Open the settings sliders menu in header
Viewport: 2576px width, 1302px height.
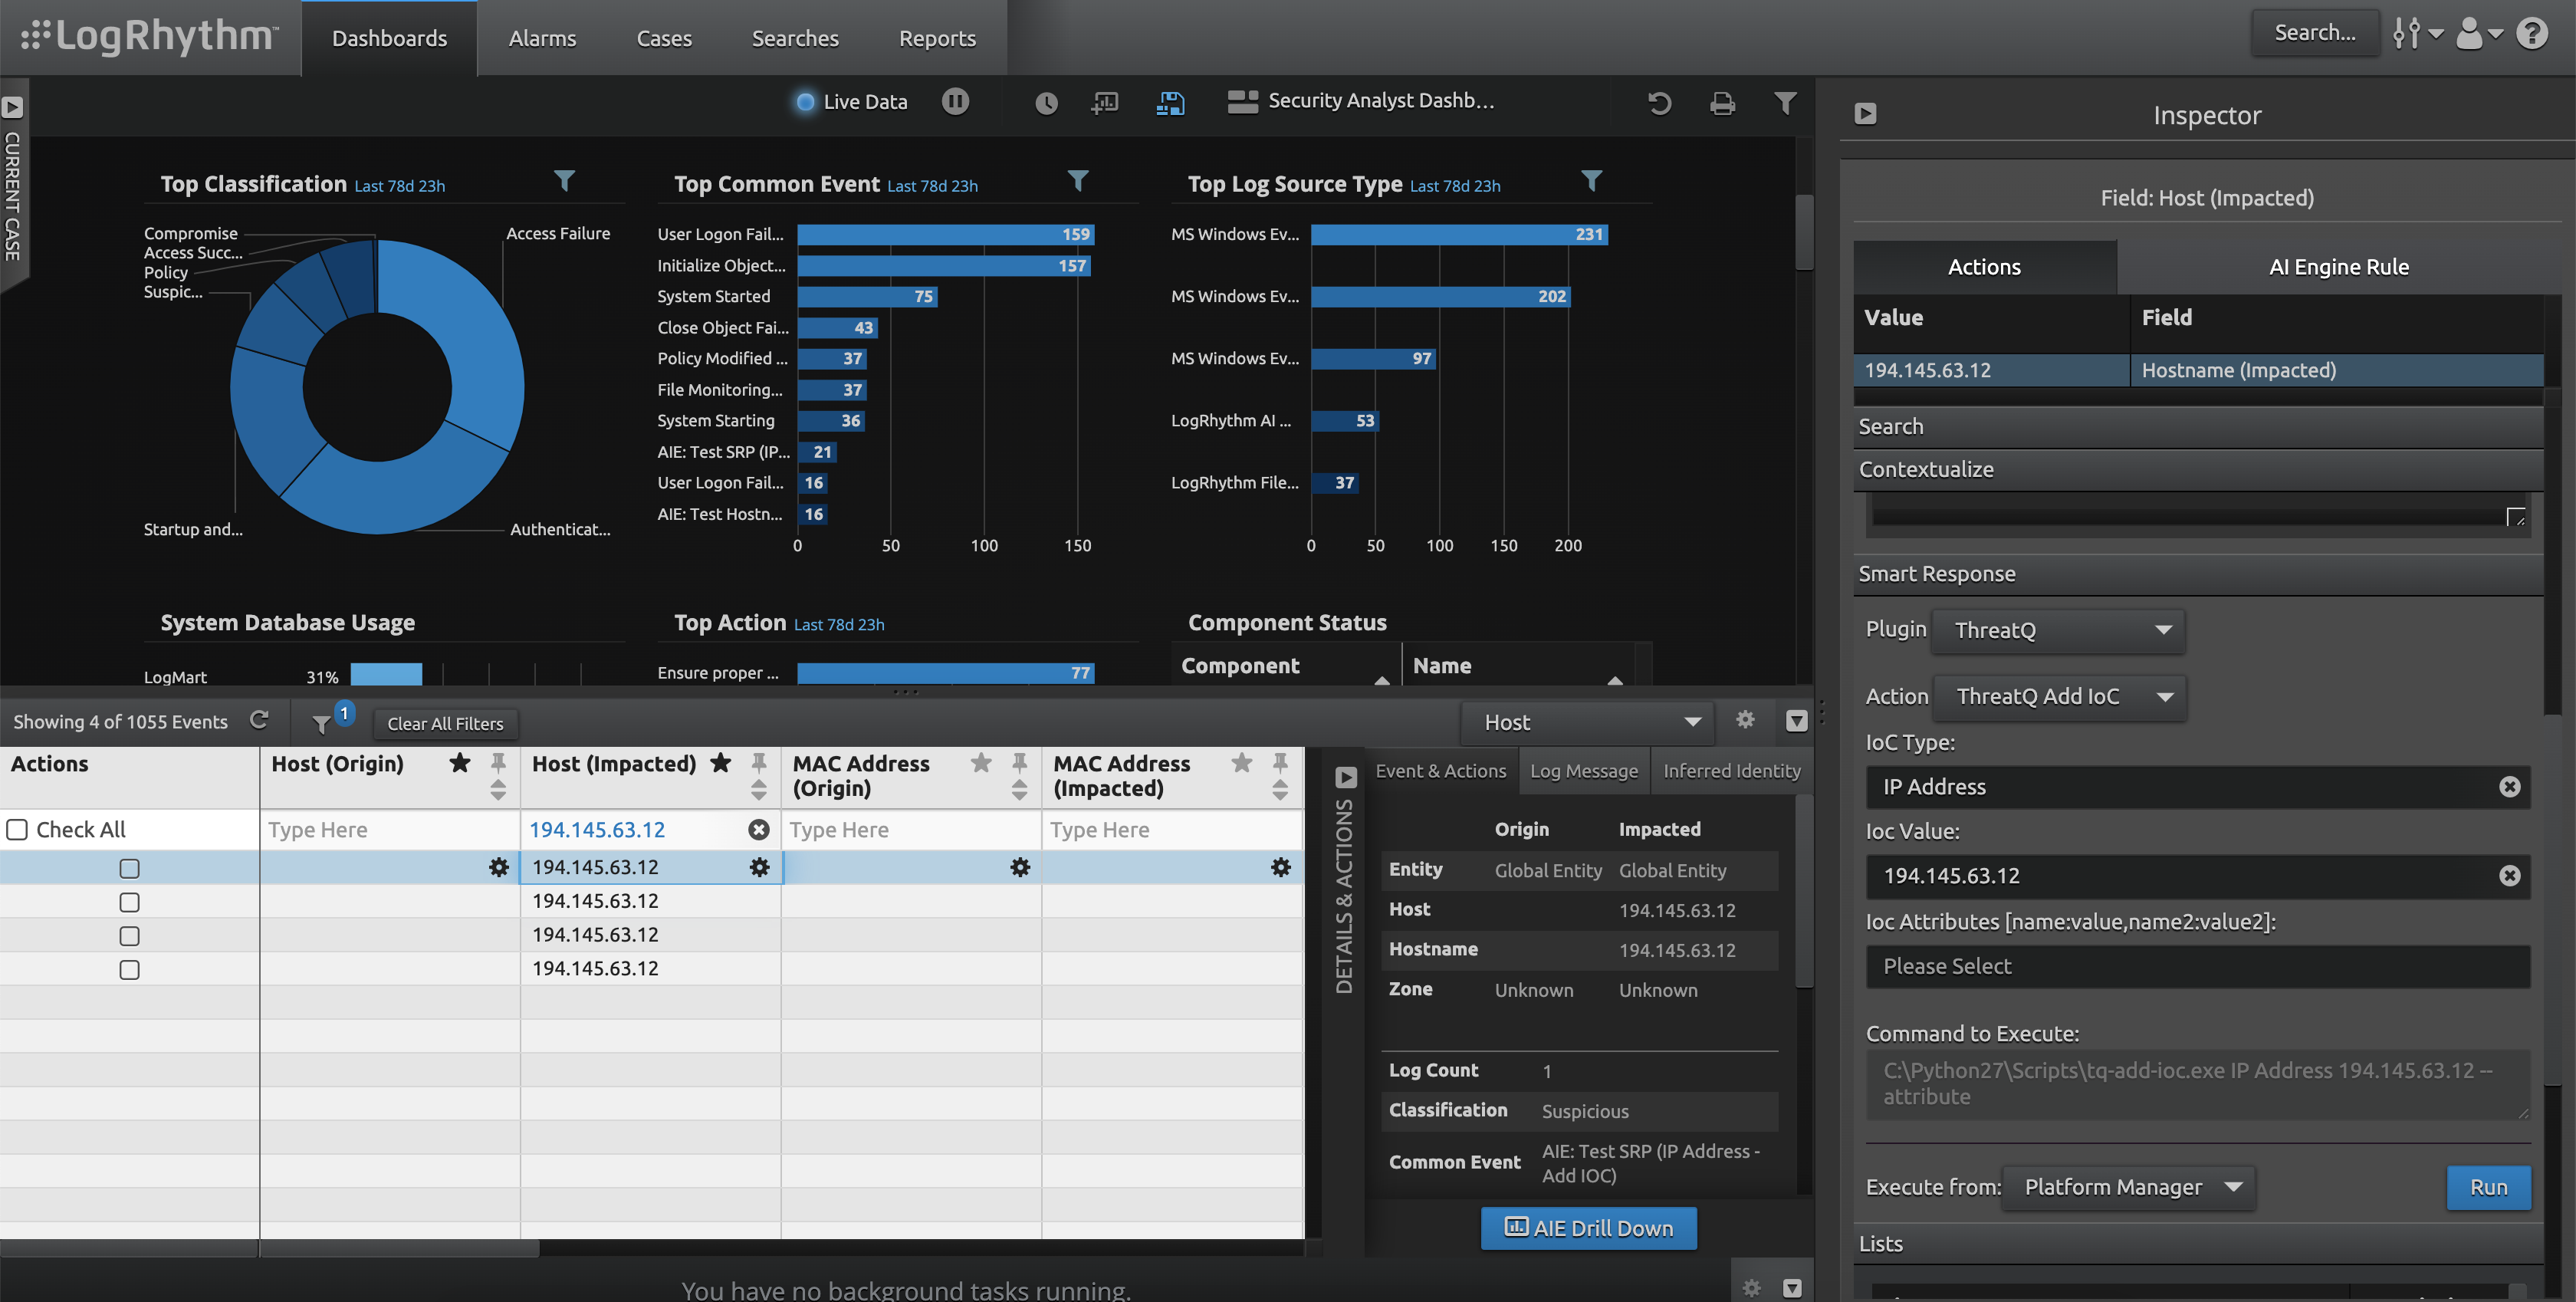coord(2417,33)
